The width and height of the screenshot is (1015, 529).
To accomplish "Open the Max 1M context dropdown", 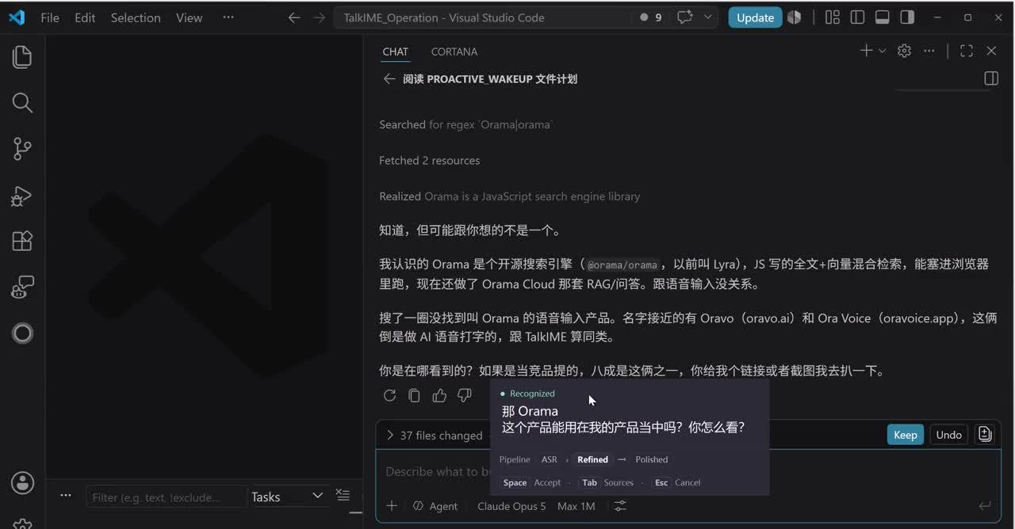I will pyautogui.click(x=576, y=506).
